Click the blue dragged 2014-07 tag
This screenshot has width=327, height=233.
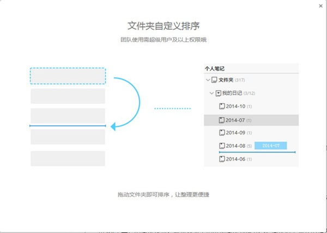(271, 146)
